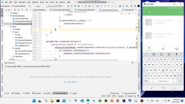
Task: Tap the phone recent apps navigation button
Action: 151,88
